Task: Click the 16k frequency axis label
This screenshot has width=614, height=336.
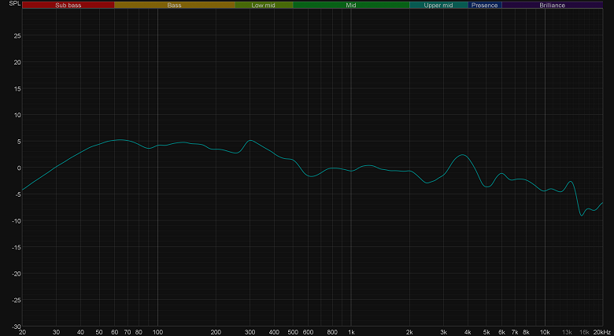Action: pyautogui.click(x=584, y=332)
